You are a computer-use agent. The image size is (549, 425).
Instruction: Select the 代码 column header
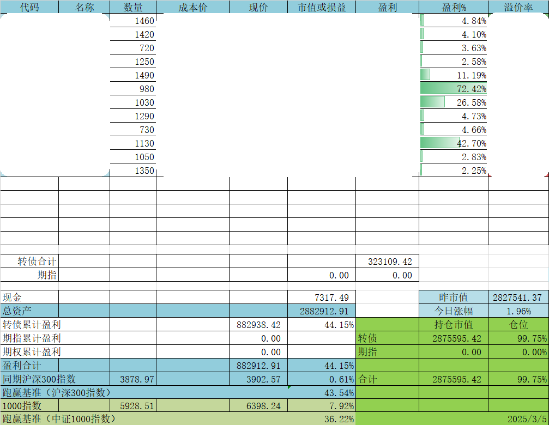pos(29,7)
